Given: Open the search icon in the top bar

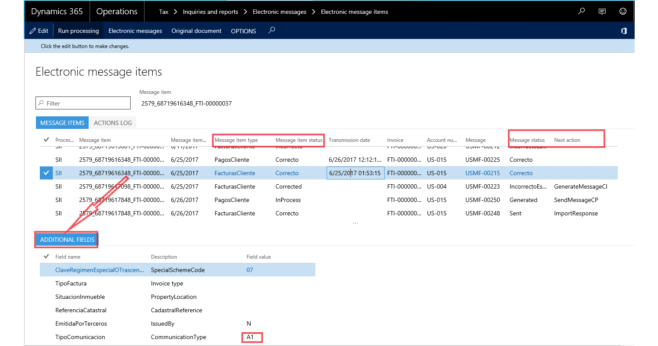Looking at the screenshot, I should pos(581,11).
